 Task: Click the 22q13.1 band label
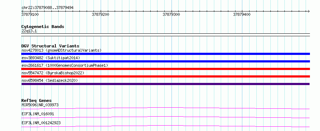pyautogui.click(x=29, y=31)
